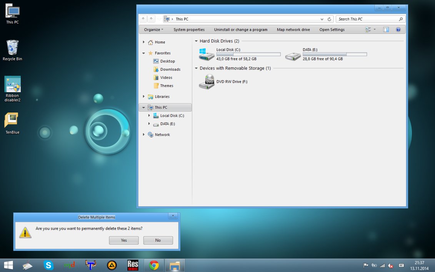435x272 pixels.
Task: Open the mjd taskbar application
Action: pos(69,265)
